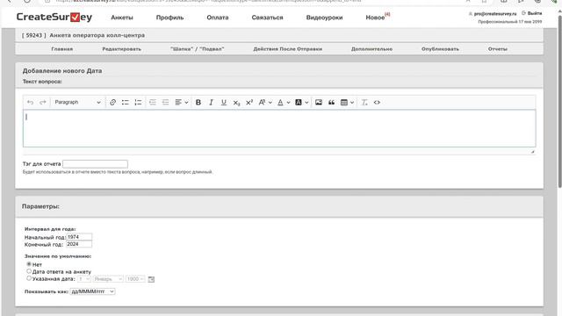
Task: Create a numbered list
Action: pyautogui.click(x=138, y=103)
